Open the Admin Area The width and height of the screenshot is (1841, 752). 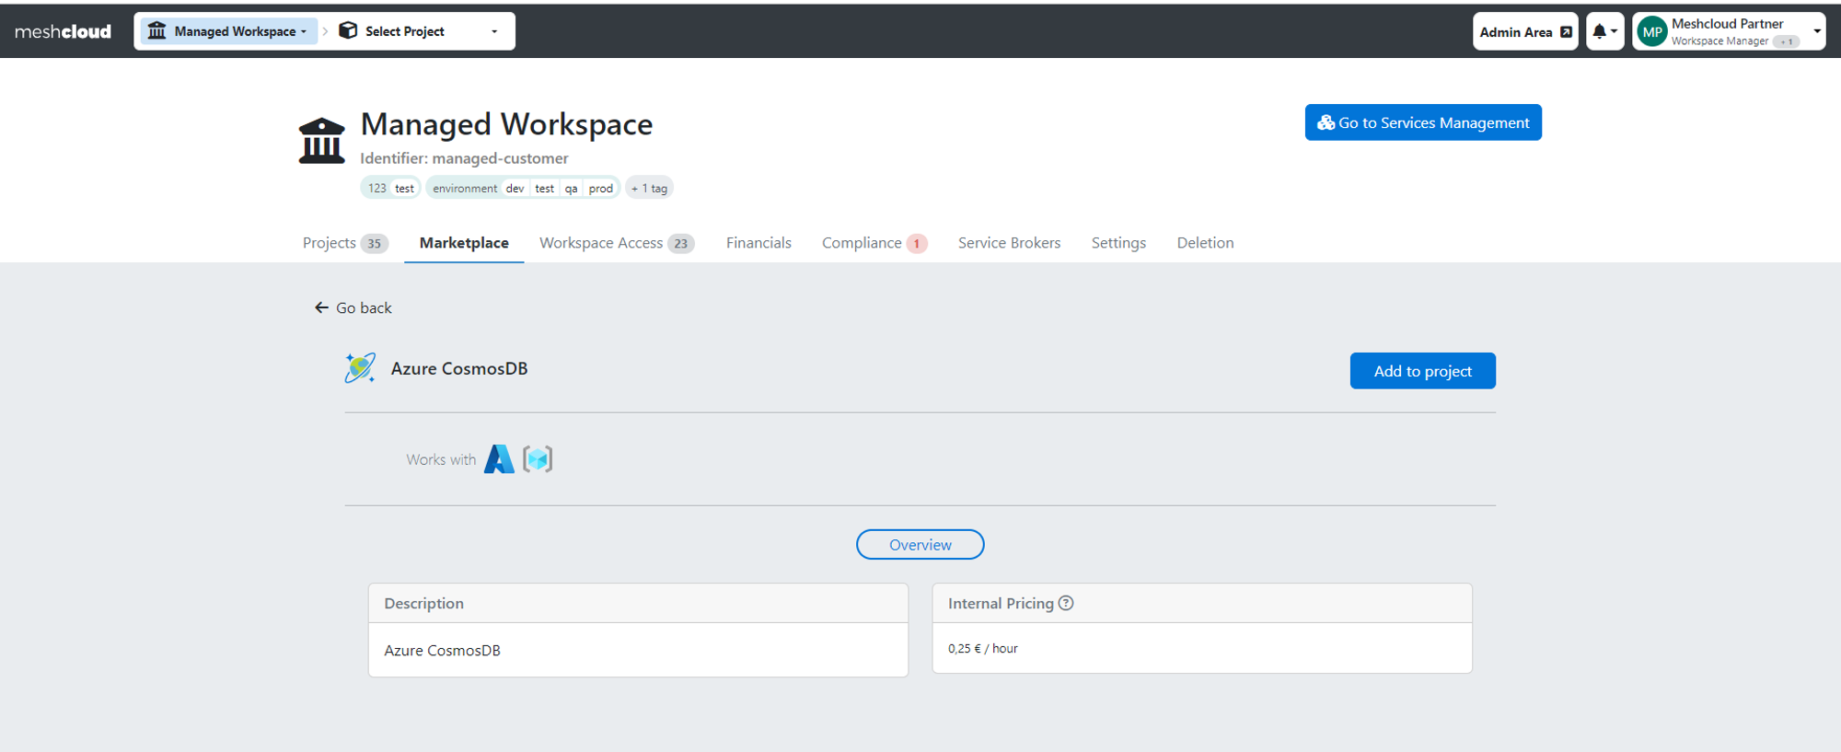coord(1525,31)
